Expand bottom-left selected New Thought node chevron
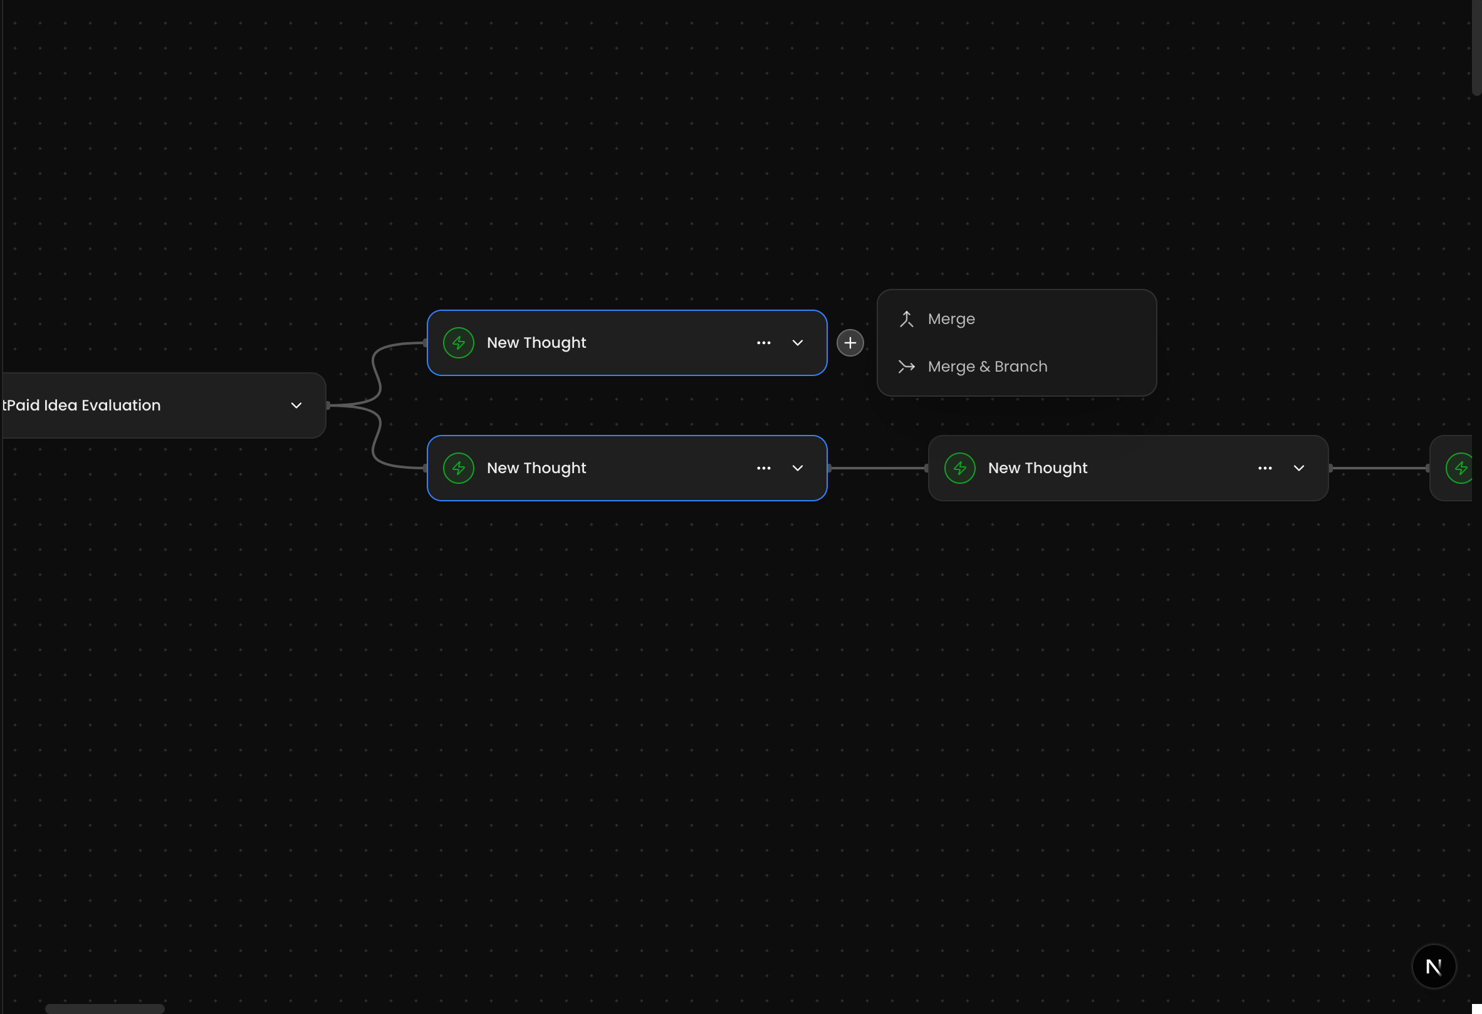 (x=798, y=468)
